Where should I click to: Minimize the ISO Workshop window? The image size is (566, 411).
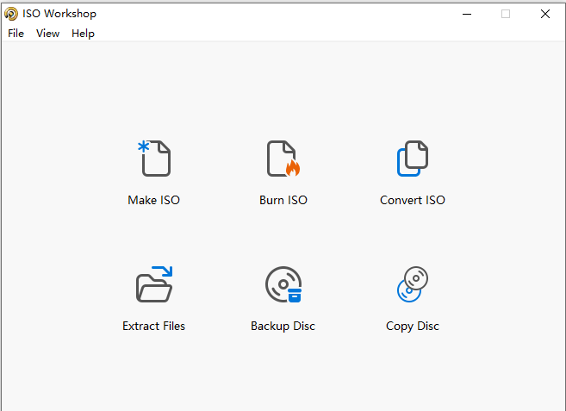coord(466,14)
